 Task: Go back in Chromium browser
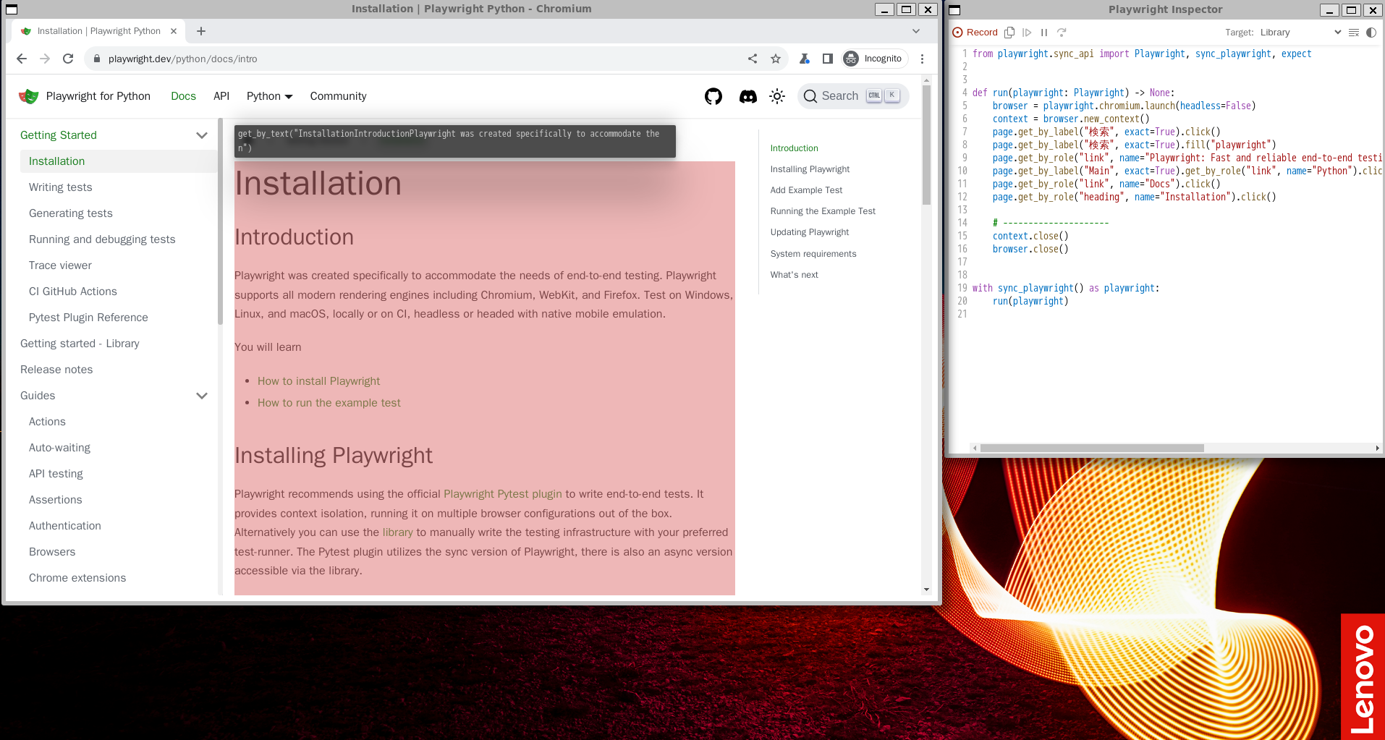coord(22,59)
